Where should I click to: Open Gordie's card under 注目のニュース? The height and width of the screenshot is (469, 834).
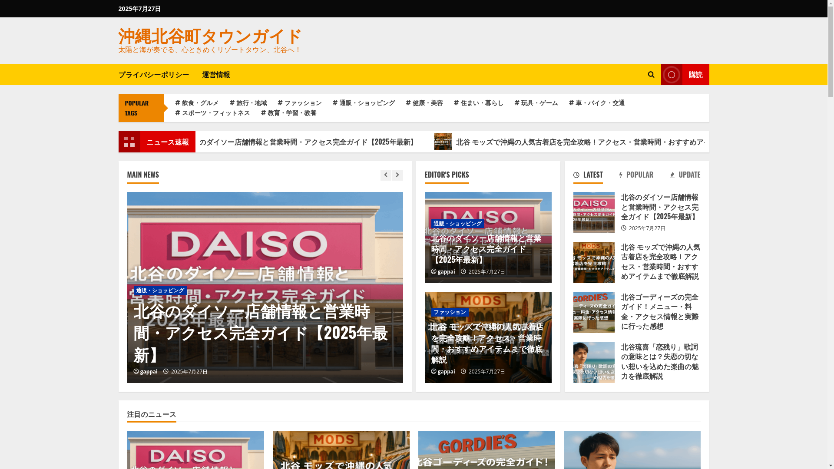[x=486, y=450]
